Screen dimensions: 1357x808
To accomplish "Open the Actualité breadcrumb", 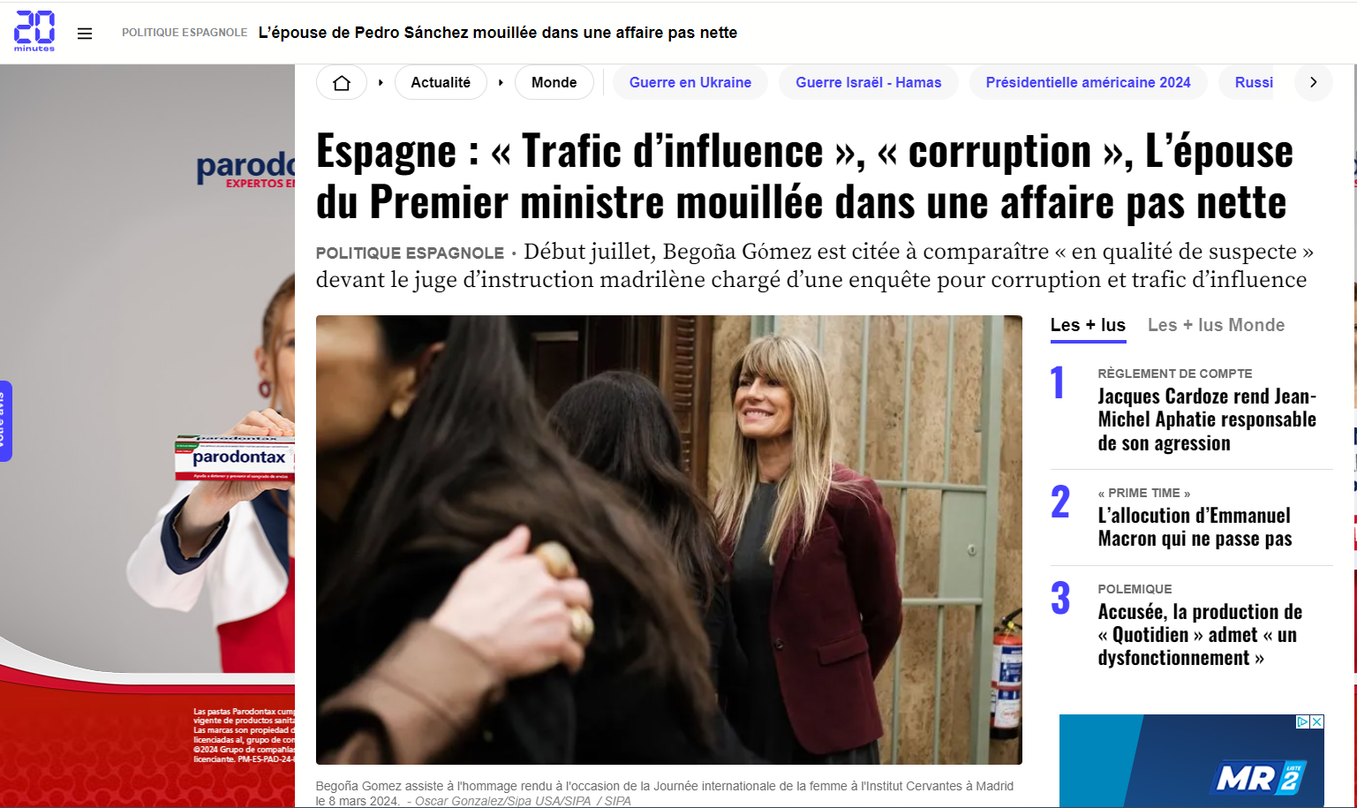I will [441, 82].
